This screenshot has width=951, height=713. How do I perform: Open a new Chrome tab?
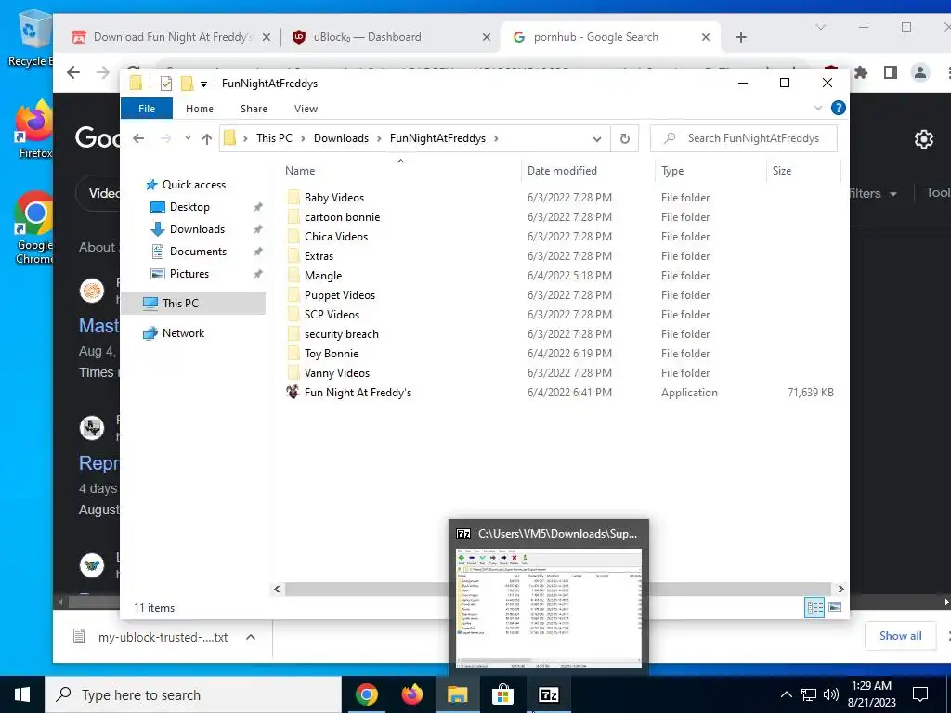(x=740, y=37)
